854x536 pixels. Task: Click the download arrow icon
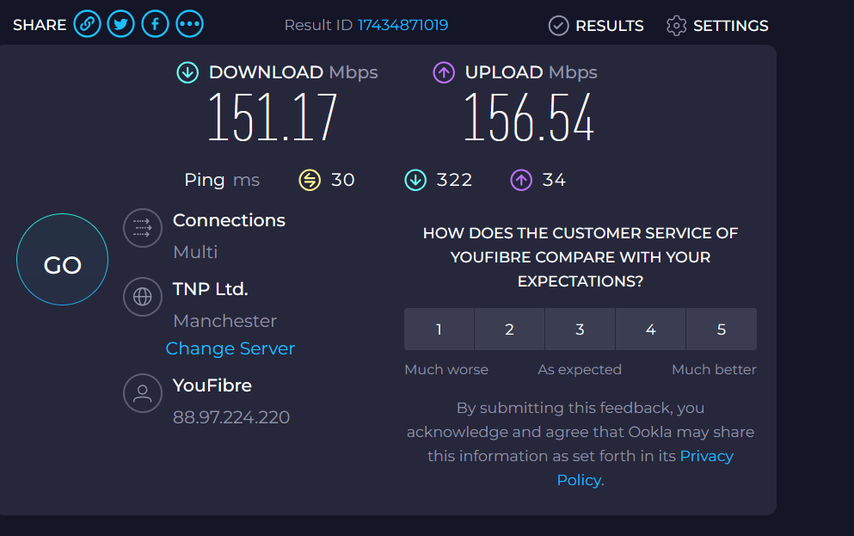(187, 72)
